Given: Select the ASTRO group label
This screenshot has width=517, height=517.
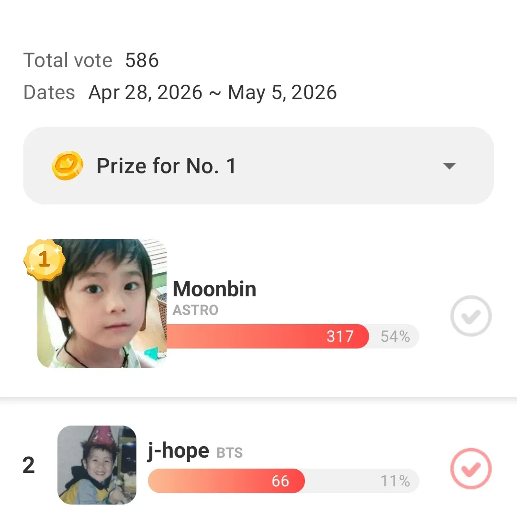Looking at the screenshot, I should [x=195, y=310].
